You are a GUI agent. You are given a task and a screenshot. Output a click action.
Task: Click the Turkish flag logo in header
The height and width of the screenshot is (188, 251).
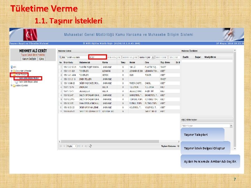(30, 34)
